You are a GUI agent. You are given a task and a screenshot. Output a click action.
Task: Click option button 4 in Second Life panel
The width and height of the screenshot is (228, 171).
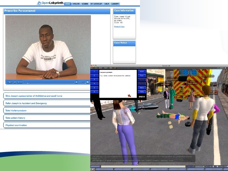94,84
